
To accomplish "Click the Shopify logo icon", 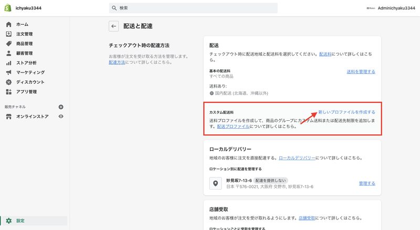I will [8, 8].
